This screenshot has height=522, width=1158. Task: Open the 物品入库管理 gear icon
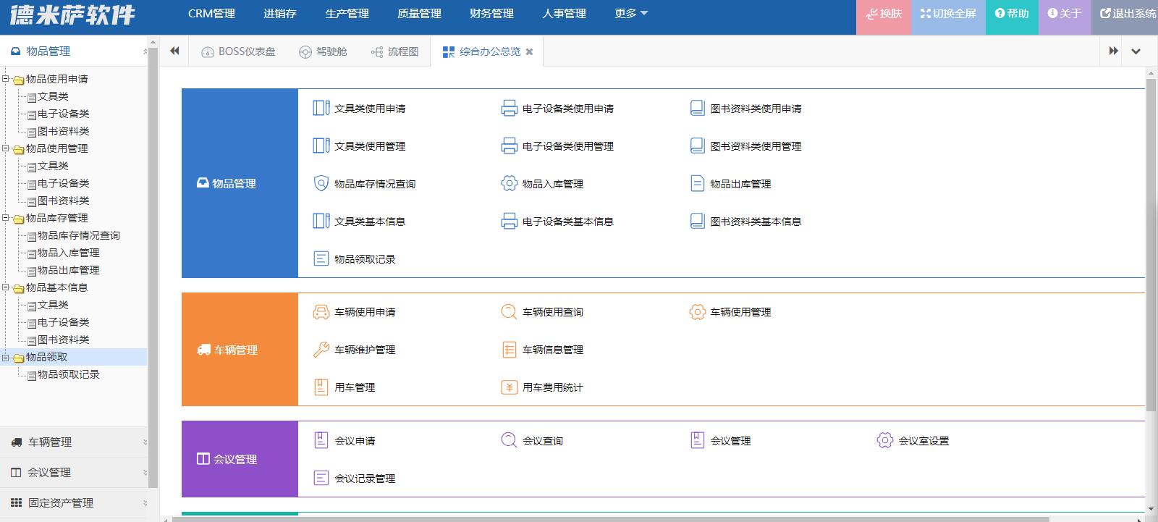510,183
